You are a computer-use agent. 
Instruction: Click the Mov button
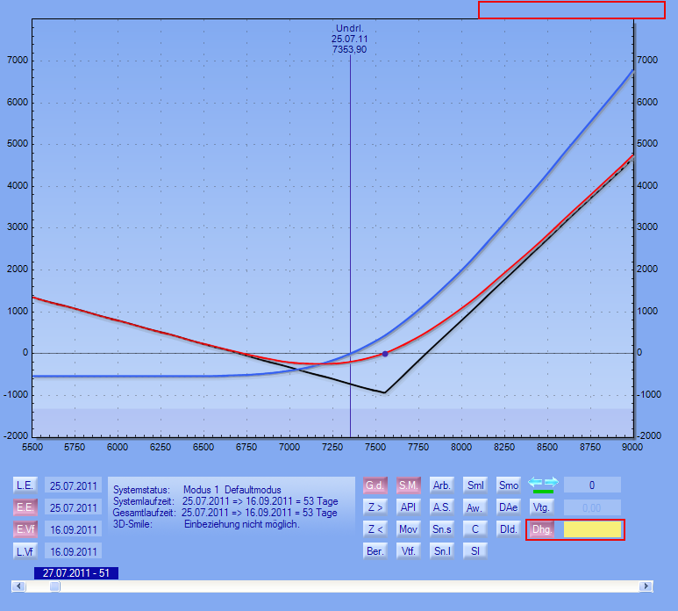pos(408,528)
